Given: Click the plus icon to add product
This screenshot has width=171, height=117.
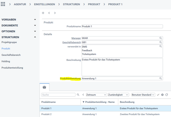Looking at the screenshot, I should [x=43, y=13].
